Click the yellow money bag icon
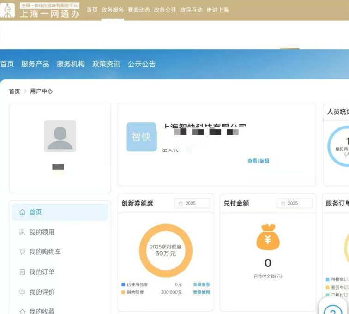 click(x=268, y=237)
